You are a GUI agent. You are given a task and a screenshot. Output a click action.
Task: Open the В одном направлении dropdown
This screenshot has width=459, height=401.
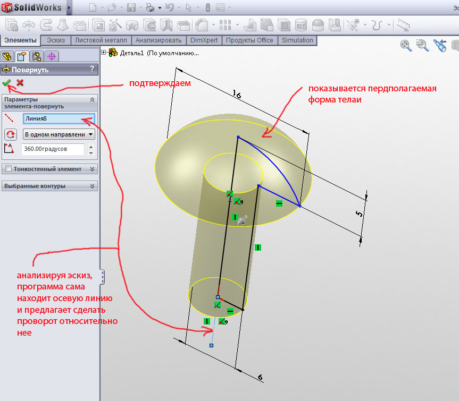[x=59, y=134]
